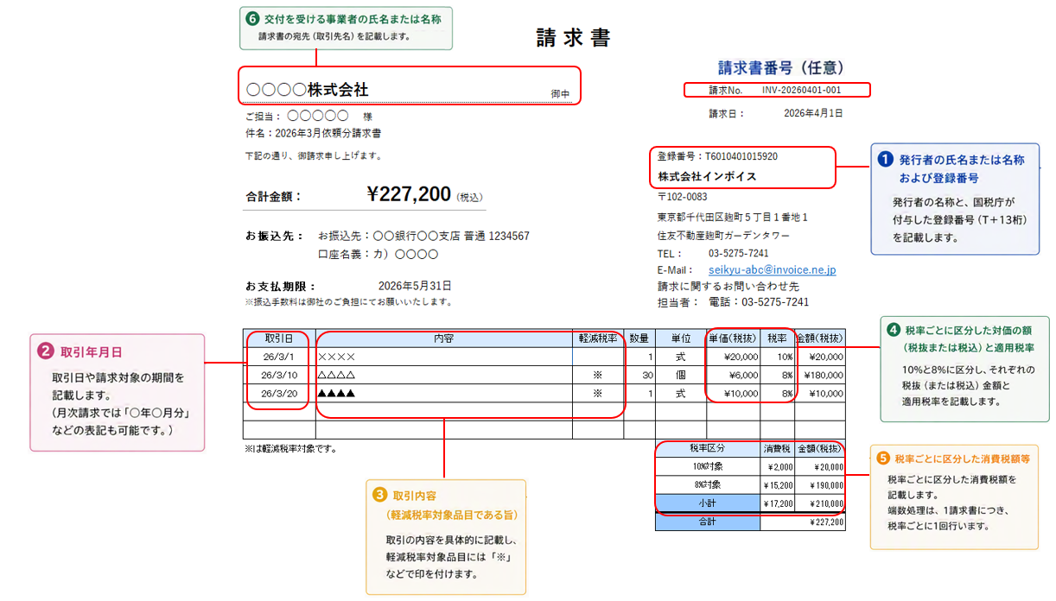Click reduced-tax ※ mark in ▲▲▲▲ row

pos(597,393)
